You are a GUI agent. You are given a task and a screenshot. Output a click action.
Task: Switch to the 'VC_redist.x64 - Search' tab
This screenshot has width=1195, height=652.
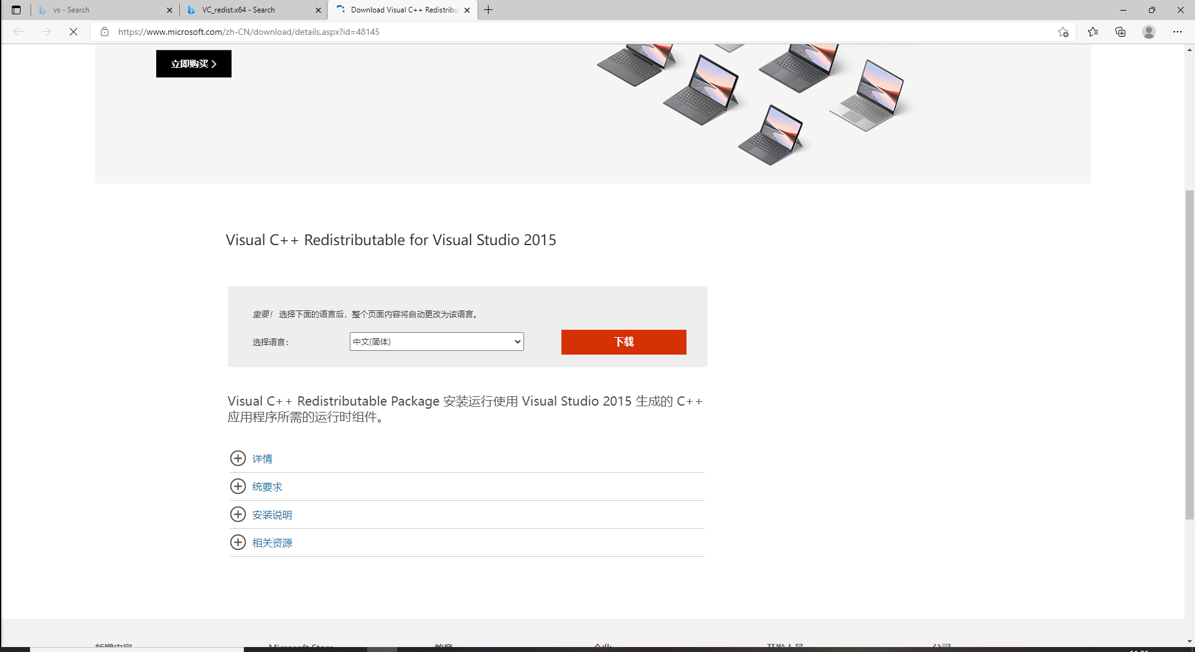click(x=249, y=10)
